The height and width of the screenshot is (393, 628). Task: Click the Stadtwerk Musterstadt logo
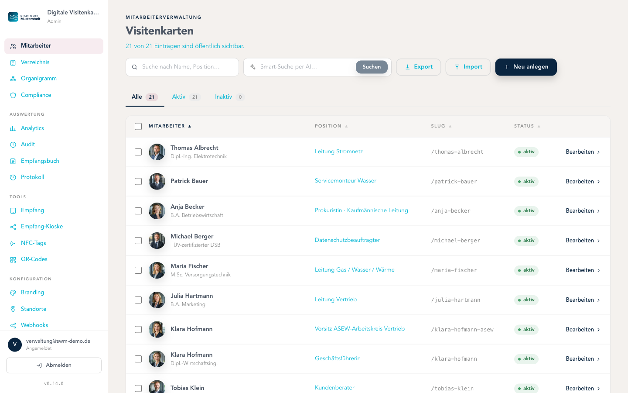pos(24,17)
